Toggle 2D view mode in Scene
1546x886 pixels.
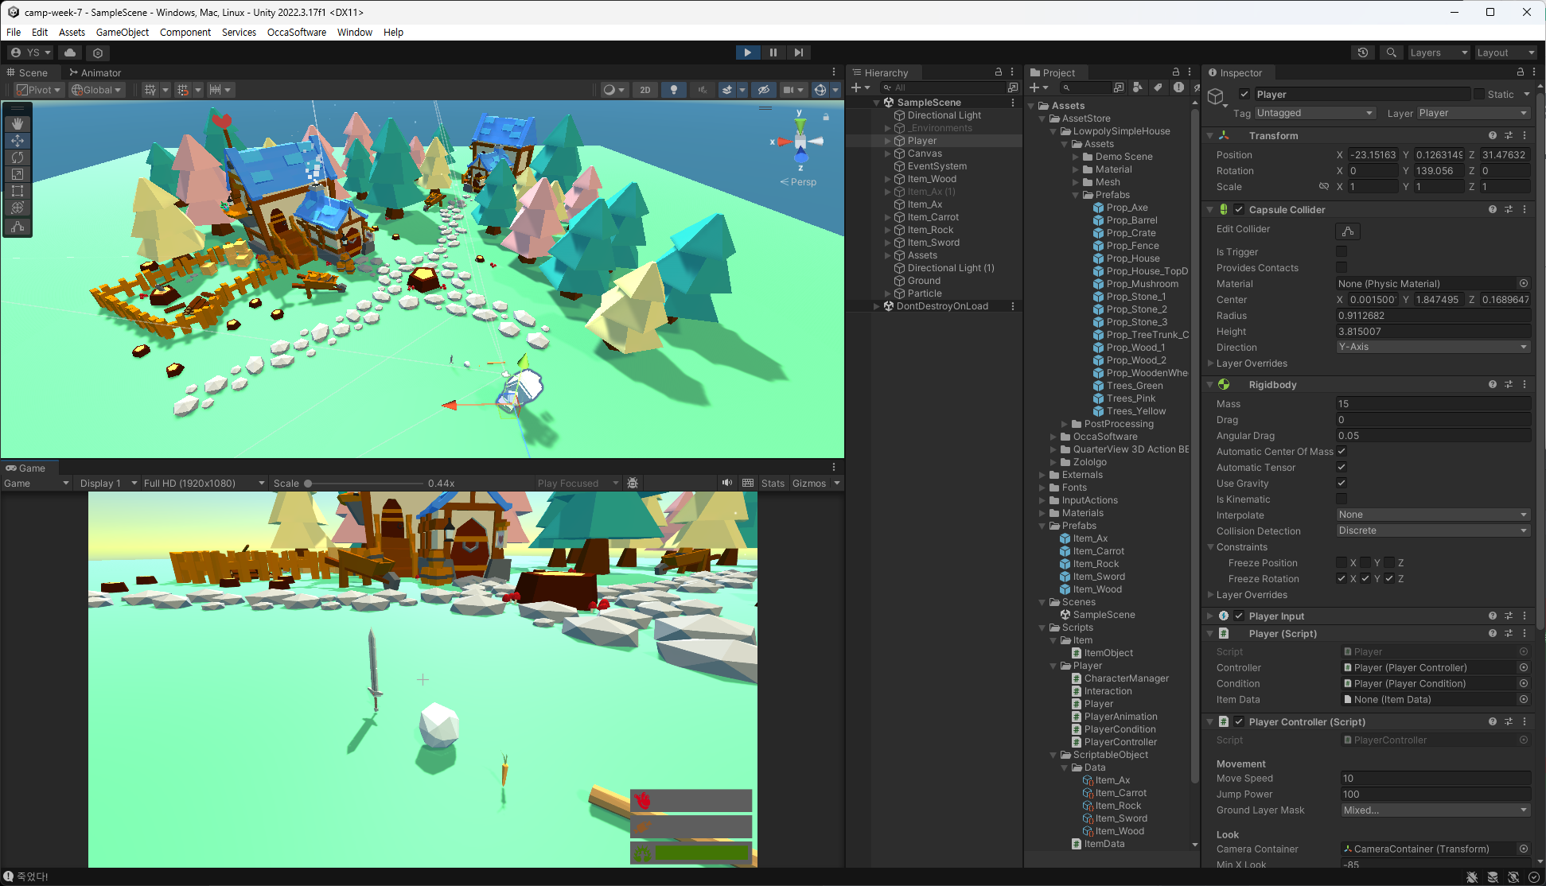point(644,90)
